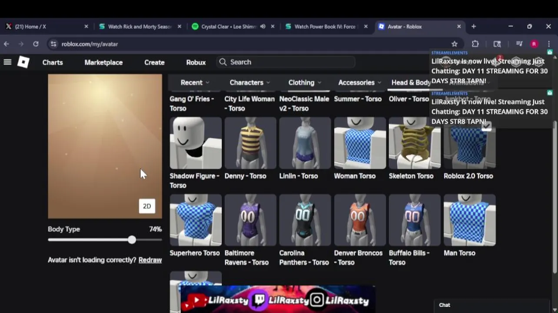
Task: Click the browser back arrow
Action: (6, 44)
